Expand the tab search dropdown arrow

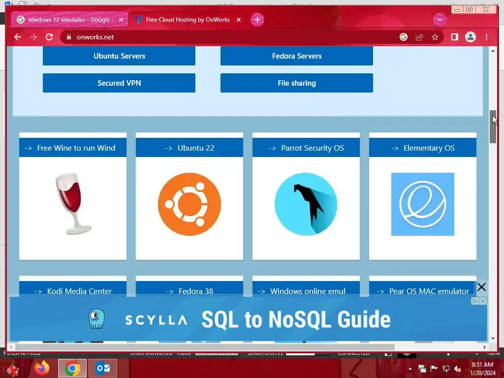coord(440,20)
